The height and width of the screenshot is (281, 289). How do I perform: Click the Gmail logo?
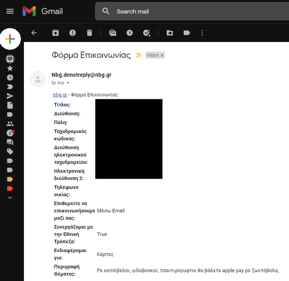(x=42, y=11)
